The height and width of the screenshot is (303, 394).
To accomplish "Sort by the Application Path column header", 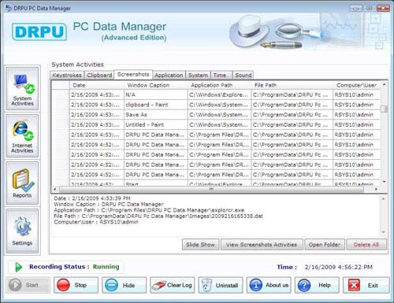I will point(219,85).
